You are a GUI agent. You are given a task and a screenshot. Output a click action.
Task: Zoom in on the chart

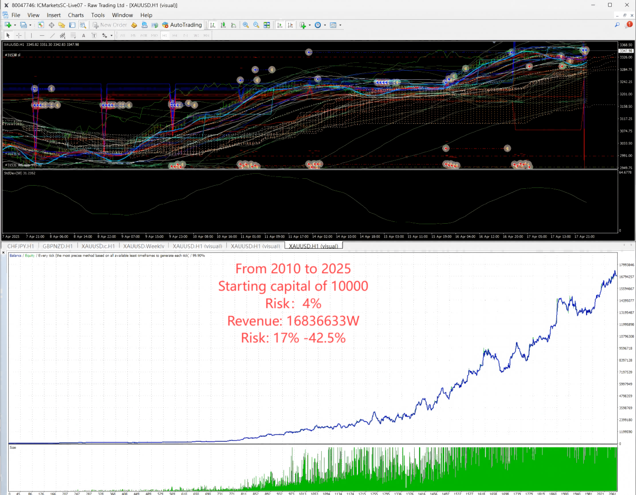point(246,25)
